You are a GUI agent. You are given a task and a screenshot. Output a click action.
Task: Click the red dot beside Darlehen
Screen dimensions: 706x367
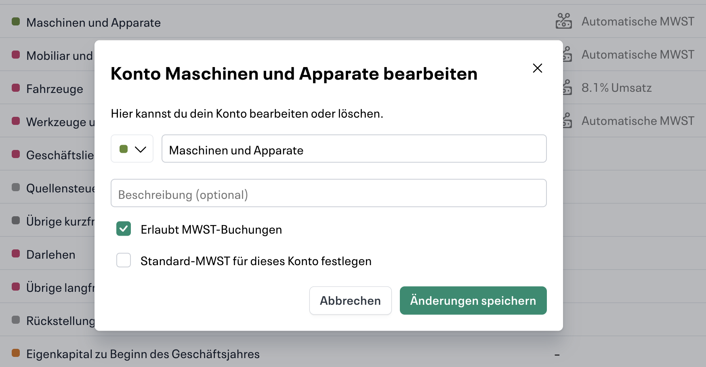16,253
